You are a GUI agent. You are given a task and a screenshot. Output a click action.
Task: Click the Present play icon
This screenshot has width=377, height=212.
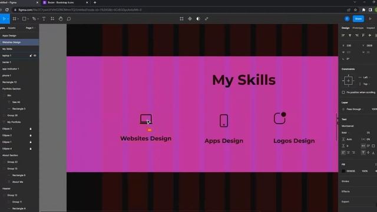point(370,19)
